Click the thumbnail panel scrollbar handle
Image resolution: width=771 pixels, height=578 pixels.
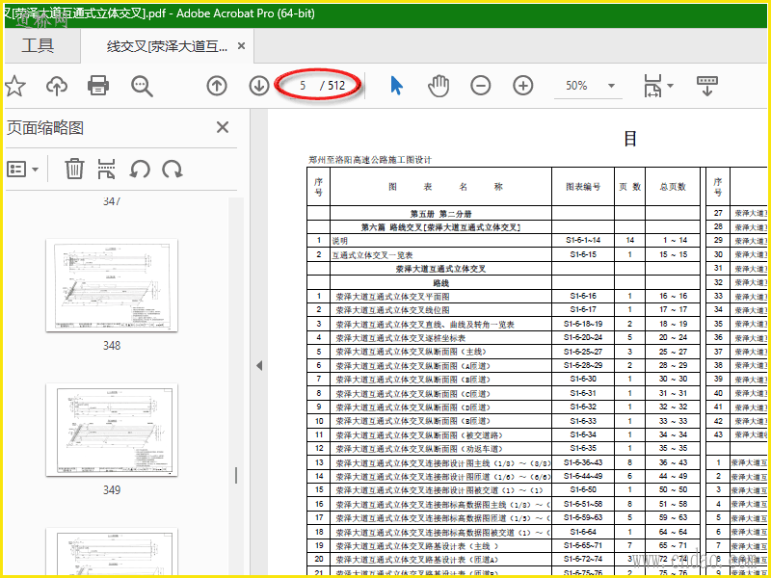point(236,475)
